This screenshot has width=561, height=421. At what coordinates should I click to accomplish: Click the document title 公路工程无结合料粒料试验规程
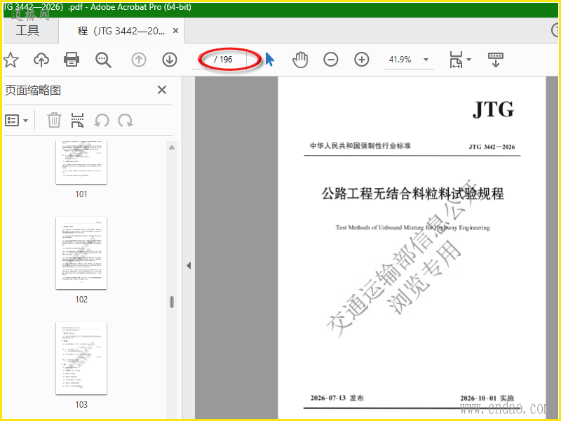click(x=412, y=194)
